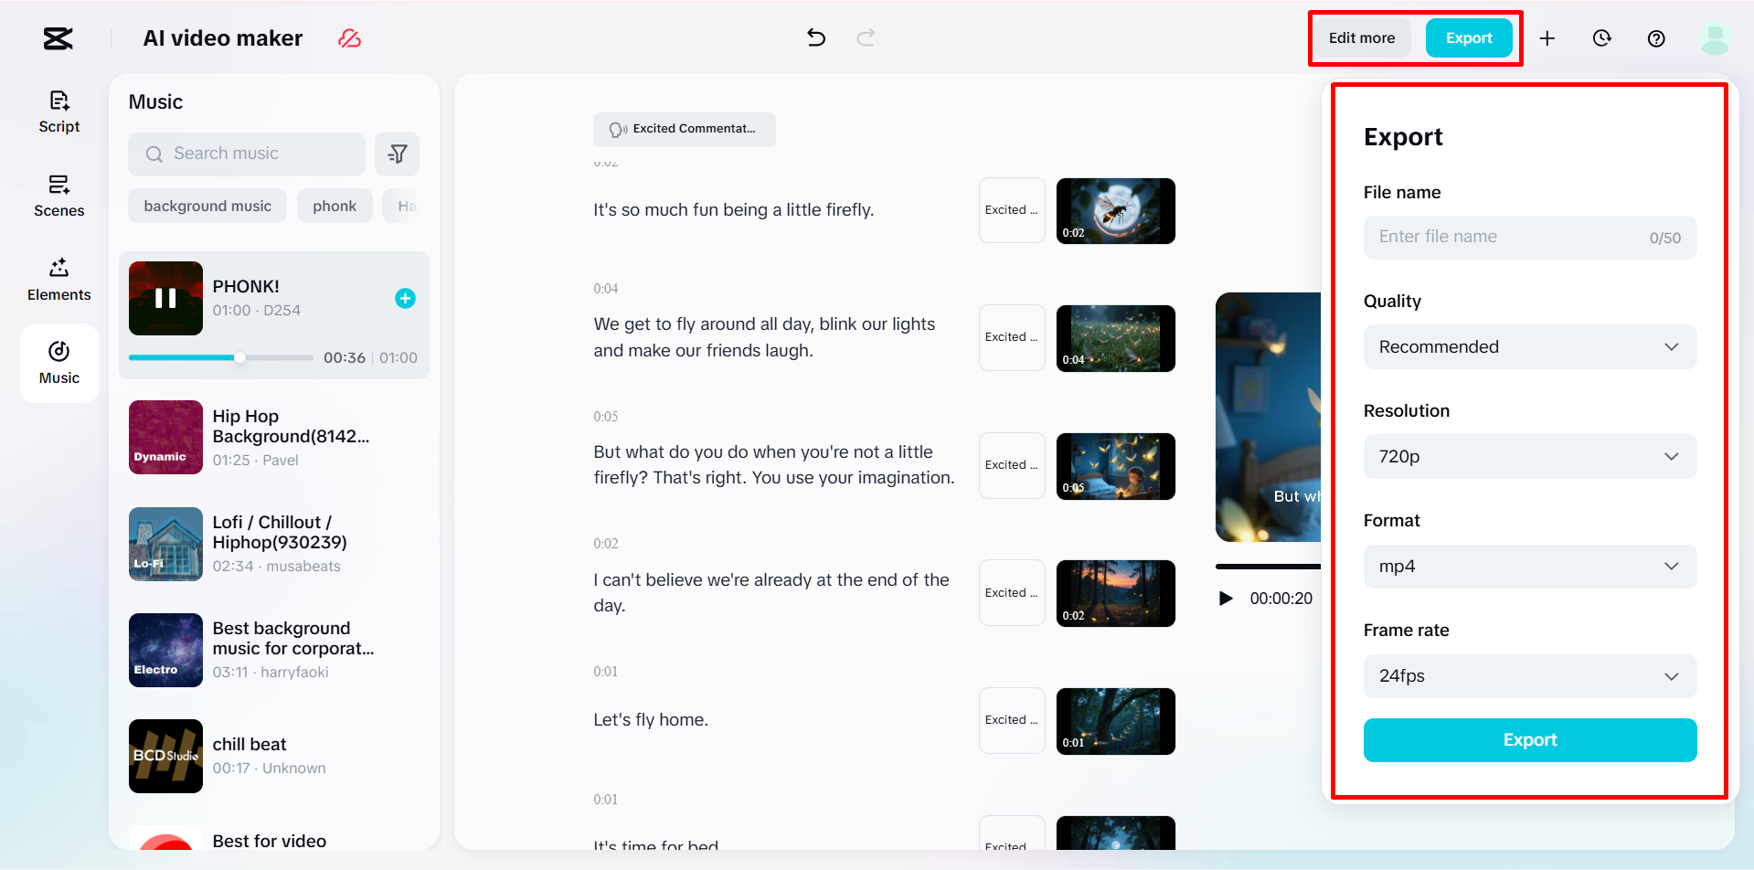Select Lofi / Chillout track thumbnail
This screenshot has width=1754, height=870.
tap(165, 544)
